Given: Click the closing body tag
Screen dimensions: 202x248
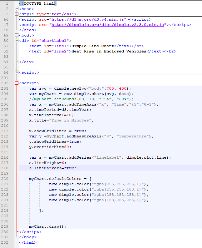Looking at the screenshot, I should point(28,237).
